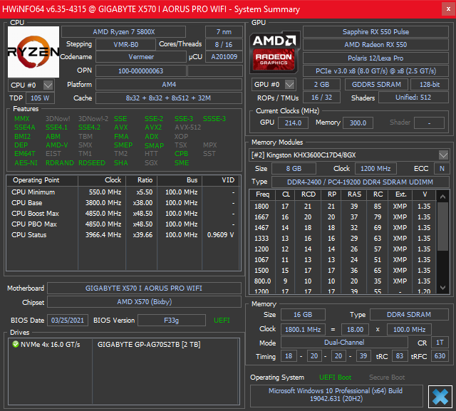
Task: Select the AMD Ryzen 7 5800X name field
Action: (x=123, y=32)
